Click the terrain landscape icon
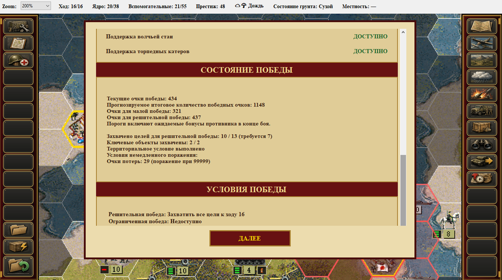502x280 pixels. [x=481, y=60]
